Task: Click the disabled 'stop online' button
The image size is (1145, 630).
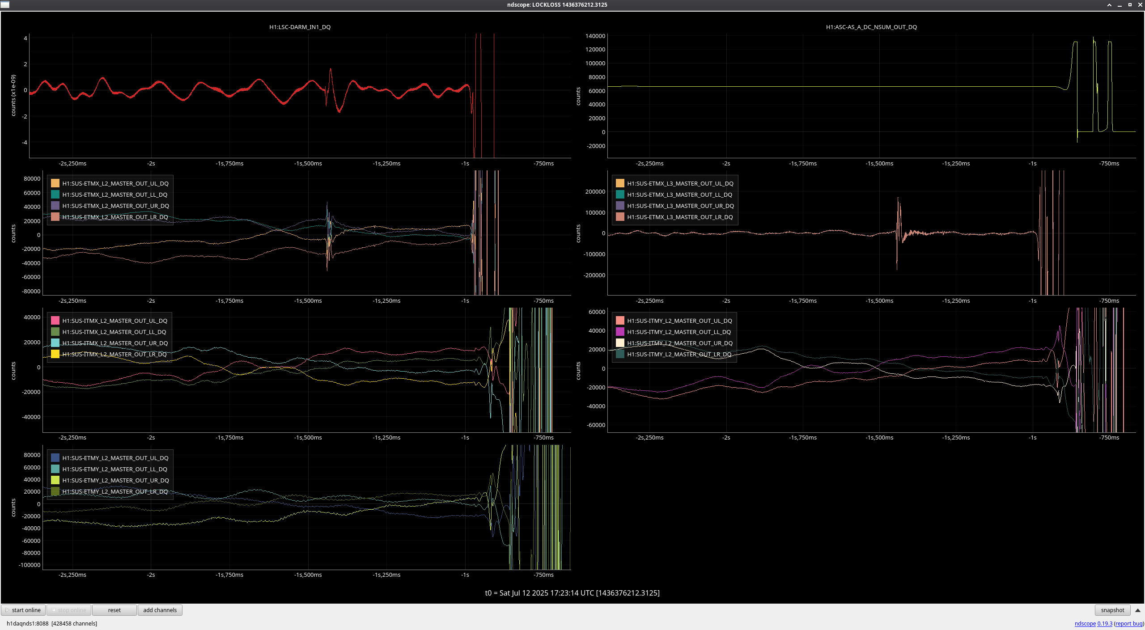Action: (69, 610)
